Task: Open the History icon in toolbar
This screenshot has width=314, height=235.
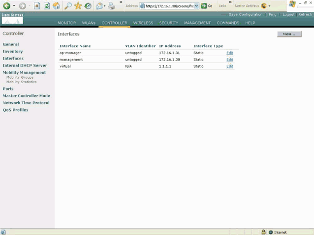Action: tap(88, 6)
